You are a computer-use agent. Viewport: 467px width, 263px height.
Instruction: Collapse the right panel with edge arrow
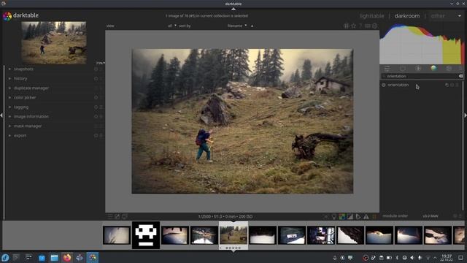tap(466, 115)
